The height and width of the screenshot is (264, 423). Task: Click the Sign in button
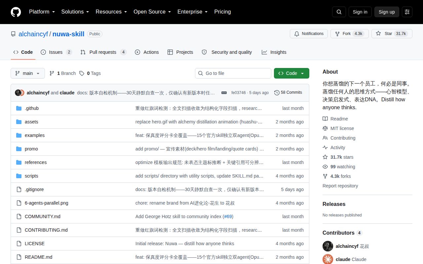[x=360, y=12]
